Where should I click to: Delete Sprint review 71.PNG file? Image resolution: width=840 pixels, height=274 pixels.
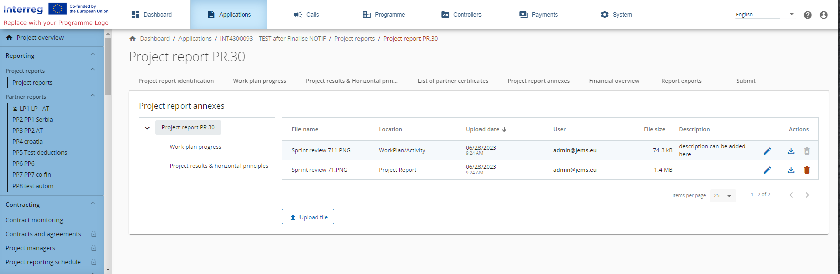tap(806, 170)
